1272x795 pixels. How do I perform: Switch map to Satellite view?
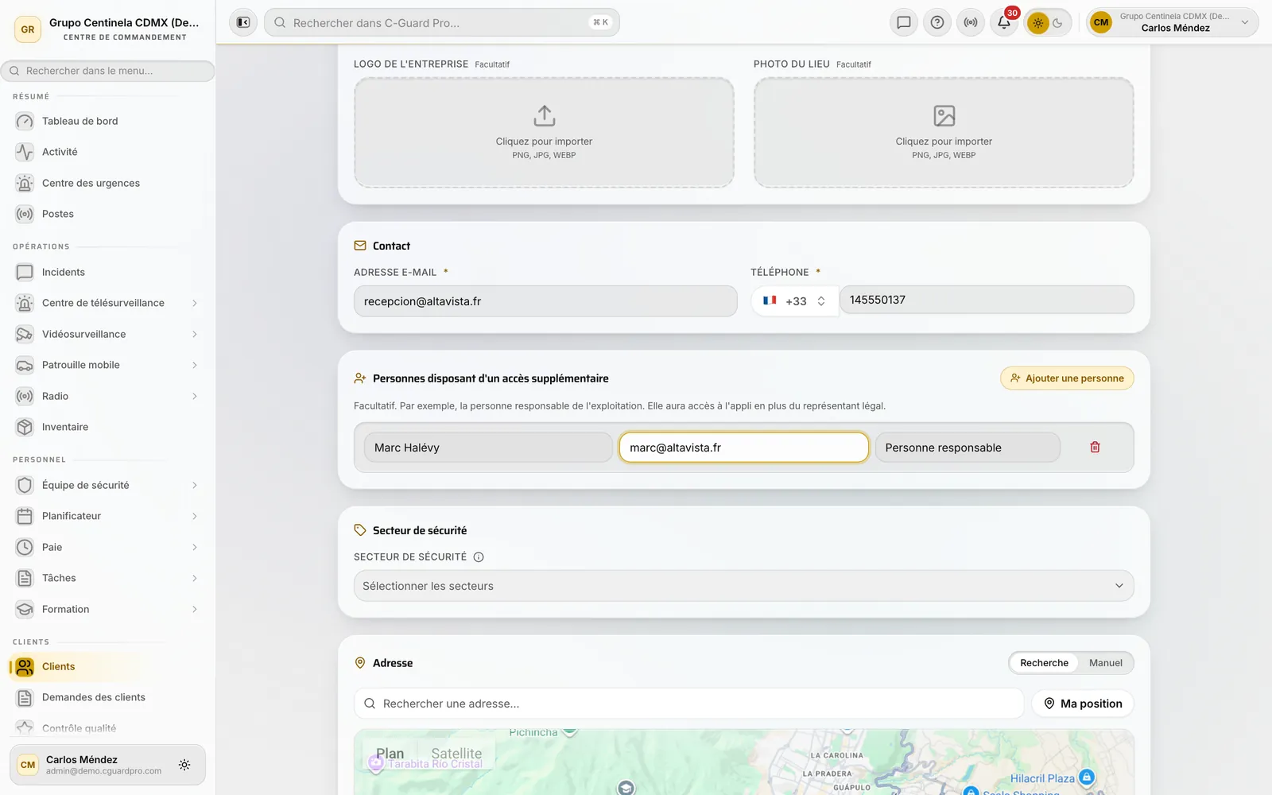pos(456,754)
